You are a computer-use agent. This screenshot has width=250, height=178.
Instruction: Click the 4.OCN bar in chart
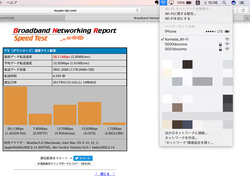tap(90, 114)
